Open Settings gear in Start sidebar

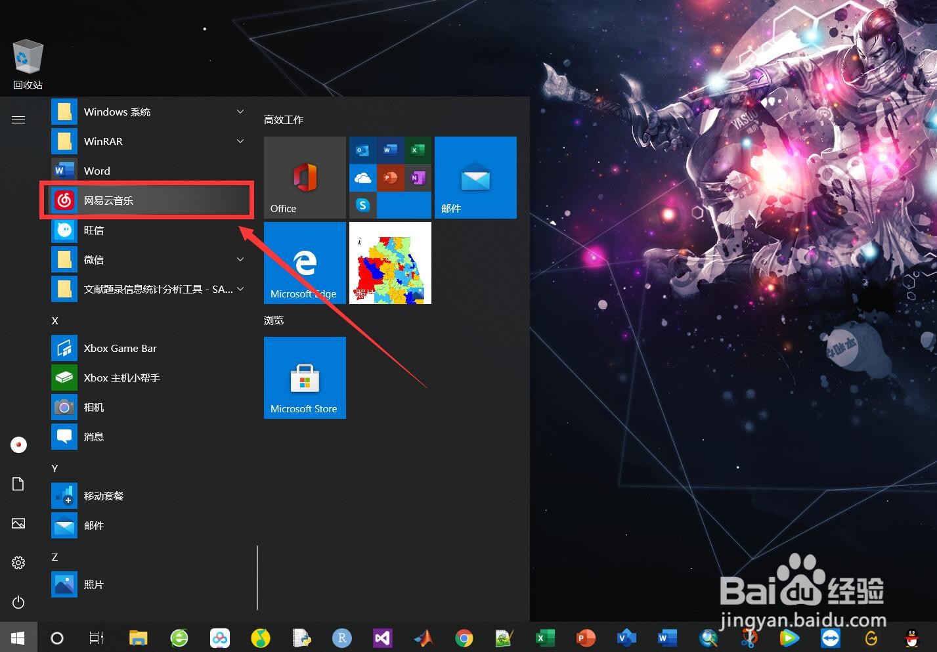click(x=18, y=563)
